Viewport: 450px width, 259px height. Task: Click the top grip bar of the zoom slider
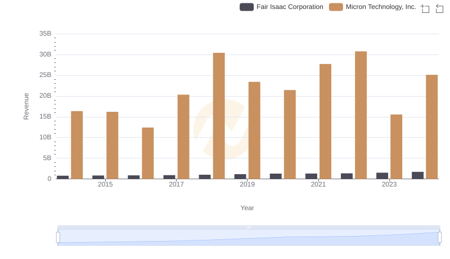click(249, 227)
